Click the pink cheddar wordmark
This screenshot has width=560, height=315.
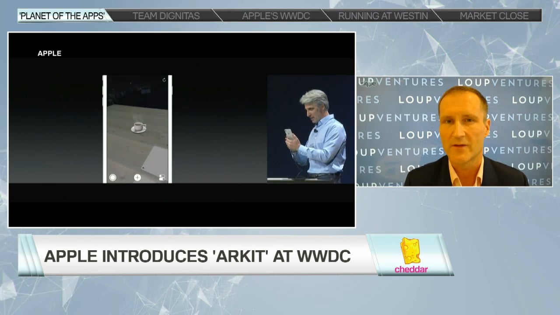point(411,269)
